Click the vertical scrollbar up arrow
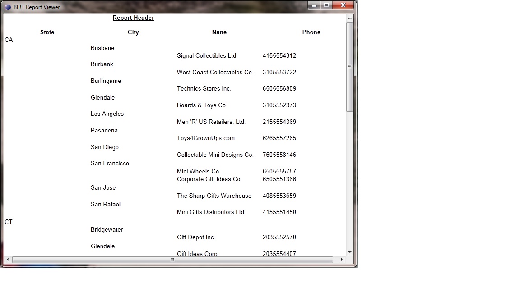This screenshot has height=292, width=520. [349, 18]
